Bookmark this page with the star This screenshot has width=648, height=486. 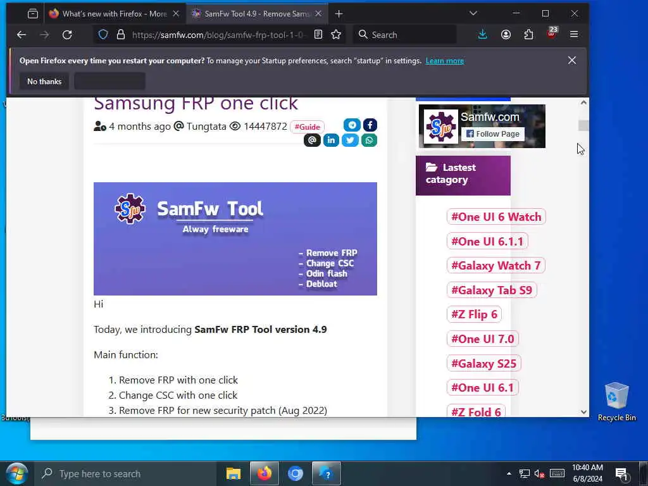click(336, 35)
